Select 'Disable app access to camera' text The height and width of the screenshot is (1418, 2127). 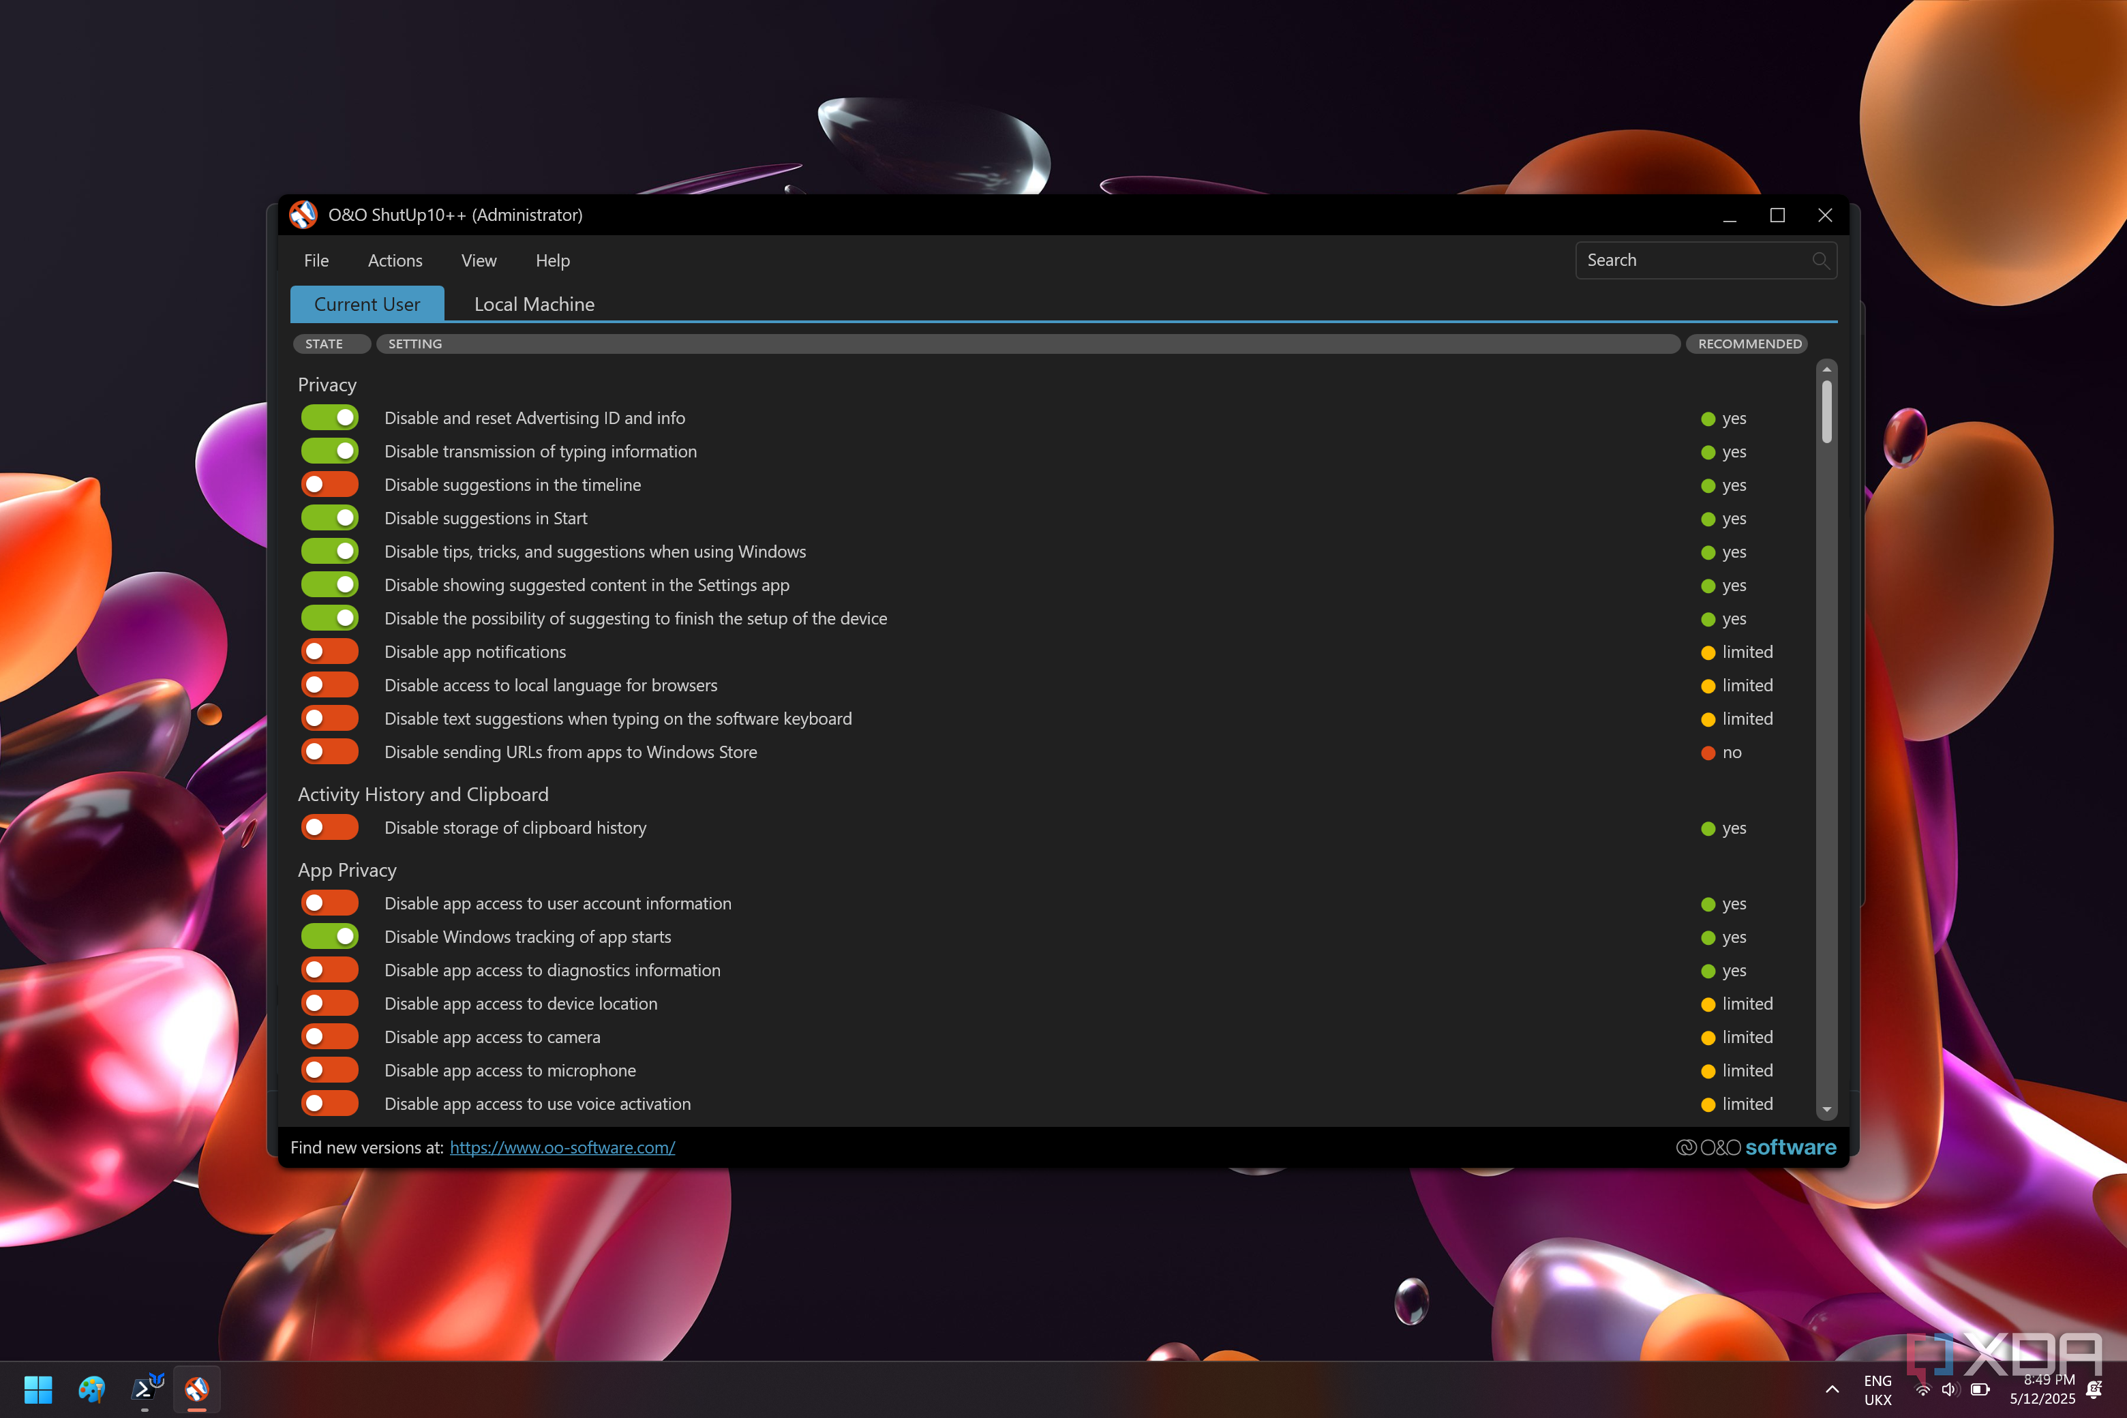pos(492,1038)
